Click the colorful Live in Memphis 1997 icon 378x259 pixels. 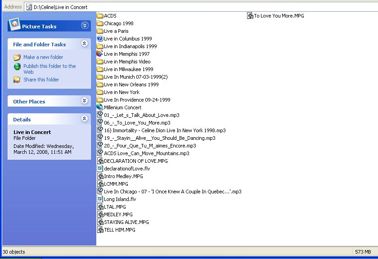(100, 54)
